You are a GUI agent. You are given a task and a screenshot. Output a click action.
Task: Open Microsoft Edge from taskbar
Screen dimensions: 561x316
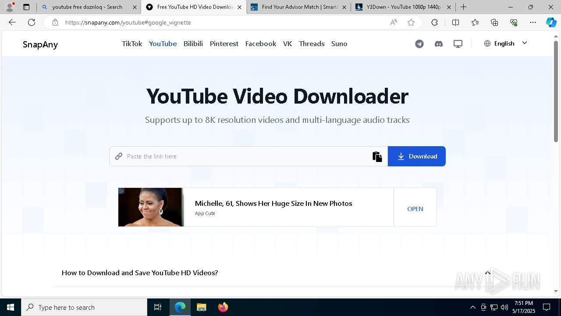(180, 307)
